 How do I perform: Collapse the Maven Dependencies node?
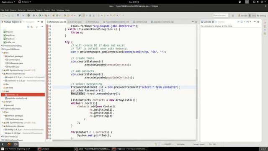pos(3,74)
